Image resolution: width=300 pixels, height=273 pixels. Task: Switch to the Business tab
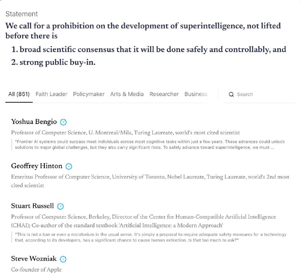click(196, 94)
